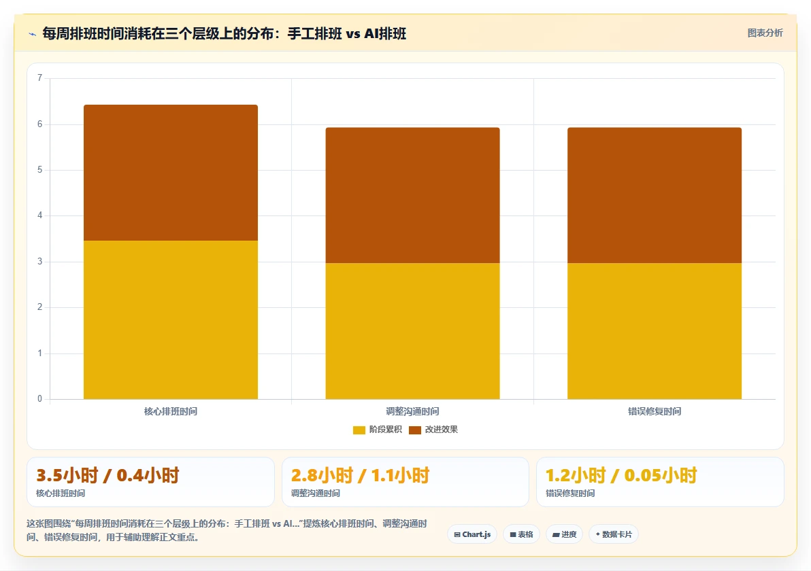Image resolution: width=811 pixels, height=571 pixels.
Task: Click the 数据卡片 tag sparkle icon
Action: pyautogui.click(x=598, y=534)
